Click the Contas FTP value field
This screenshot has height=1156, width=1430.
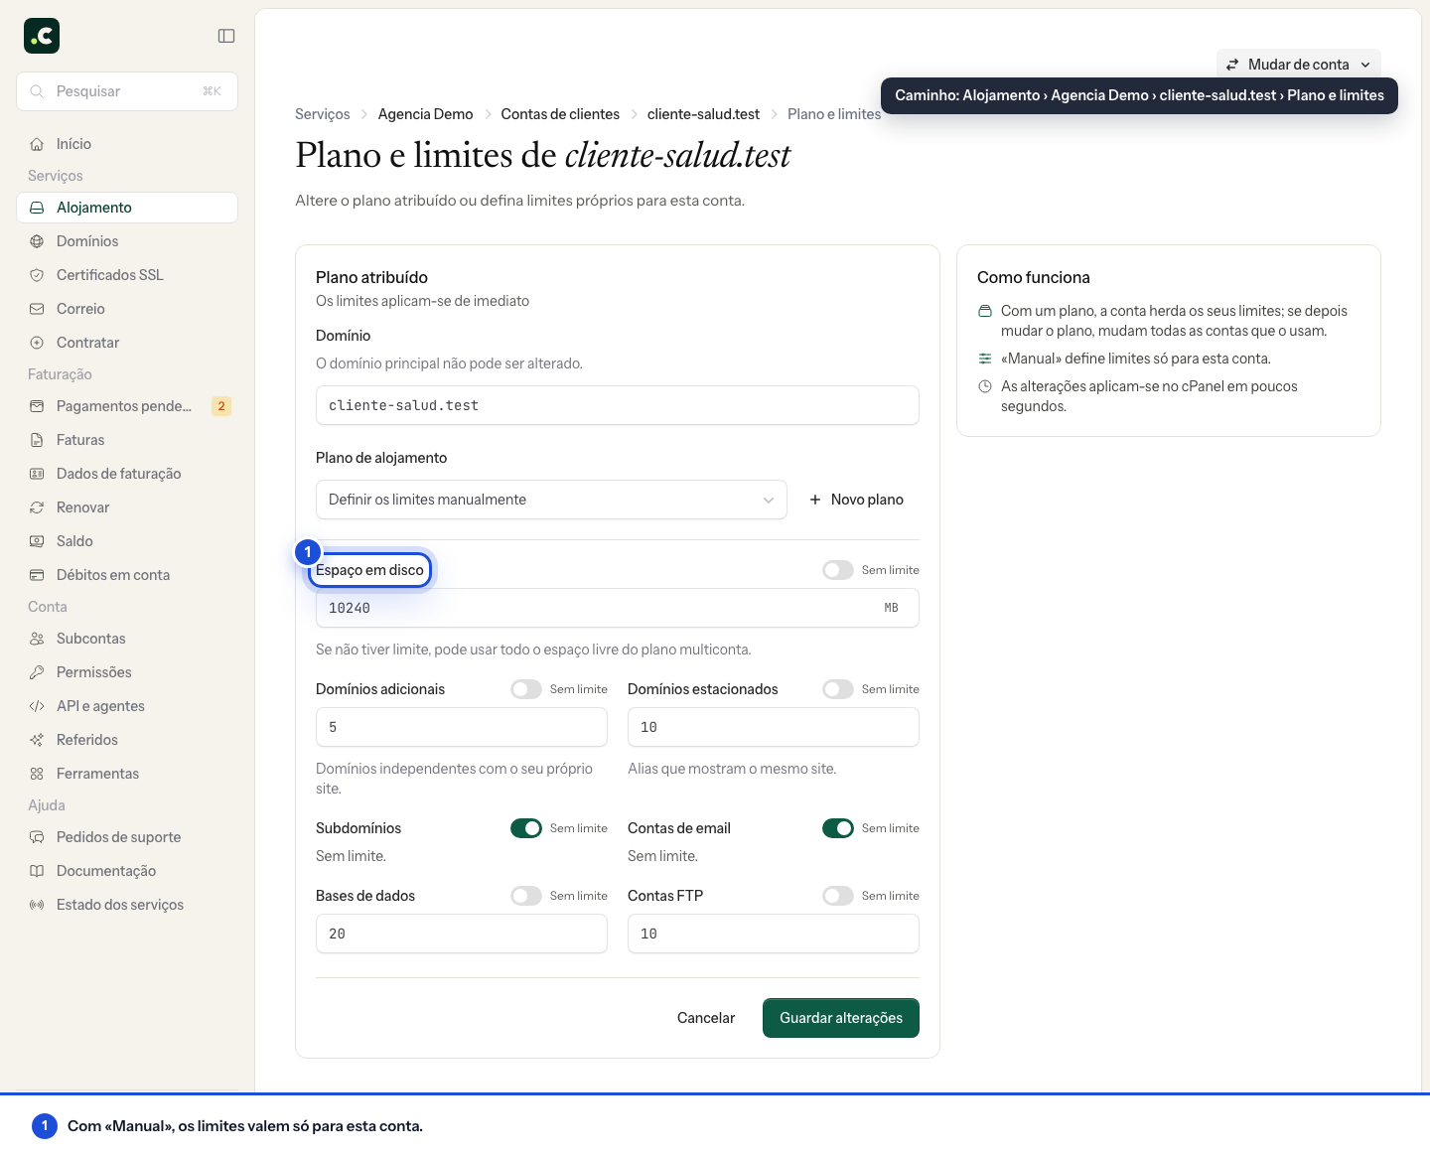(774, 934)
